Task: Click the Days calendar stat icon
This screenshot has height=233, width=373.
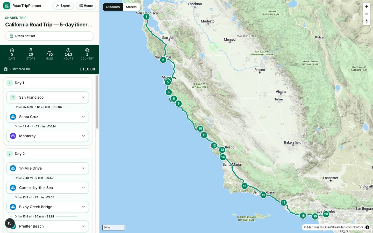Action: point(12,50)
